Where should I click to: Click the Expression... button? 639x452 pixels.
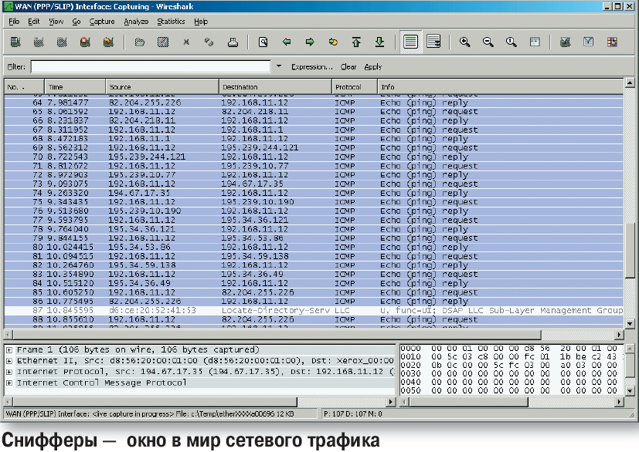(312, 67)
